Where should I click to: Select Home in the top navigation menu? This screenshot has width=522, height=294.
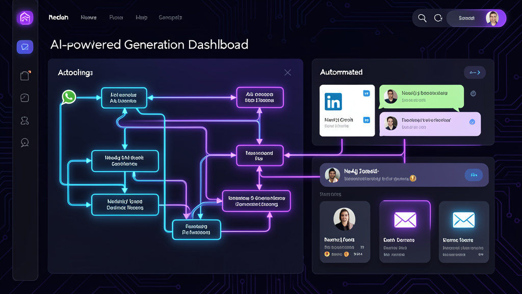(88, 17)
